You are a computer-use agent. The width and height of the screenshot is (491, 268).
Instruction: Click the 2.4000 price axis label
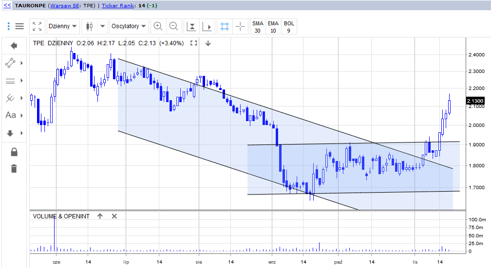coord(476,55)
